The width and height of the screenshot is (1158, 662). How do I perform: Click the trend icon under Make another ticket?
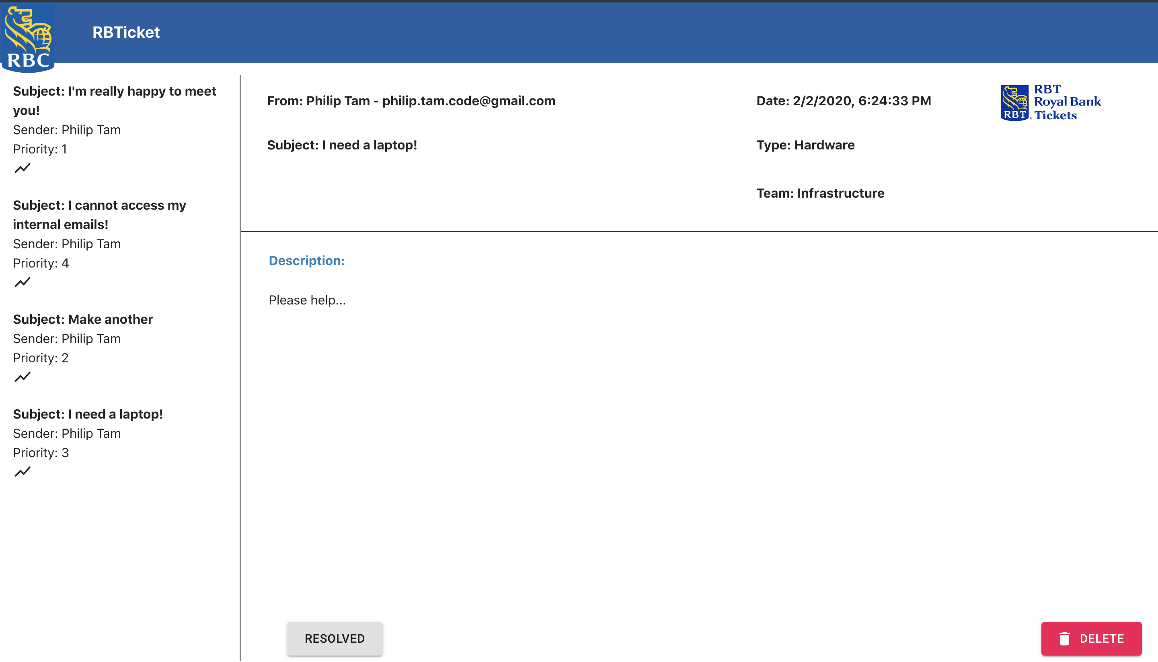[x=22, y=377]
